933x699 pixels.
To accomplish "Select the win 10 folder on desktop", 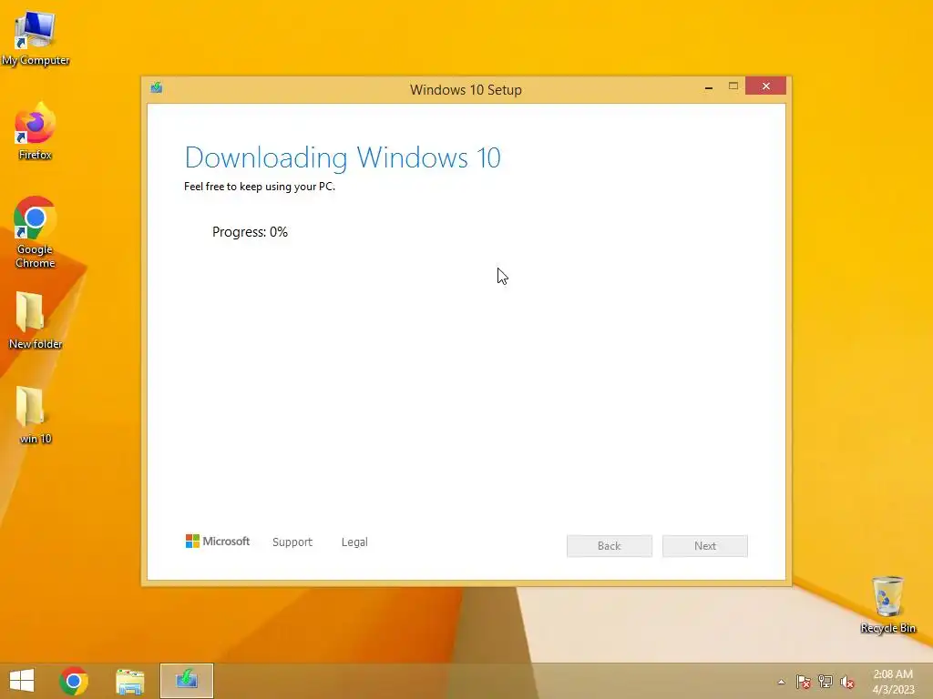I will pyautogui.click(x=36, y=415).
